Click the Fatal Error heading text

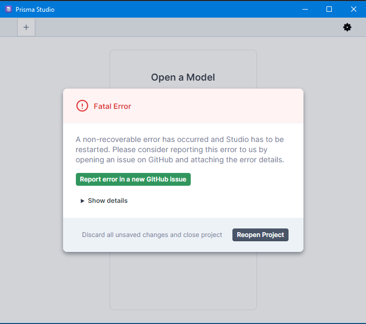pyautogui.click(x=112, y=106)
